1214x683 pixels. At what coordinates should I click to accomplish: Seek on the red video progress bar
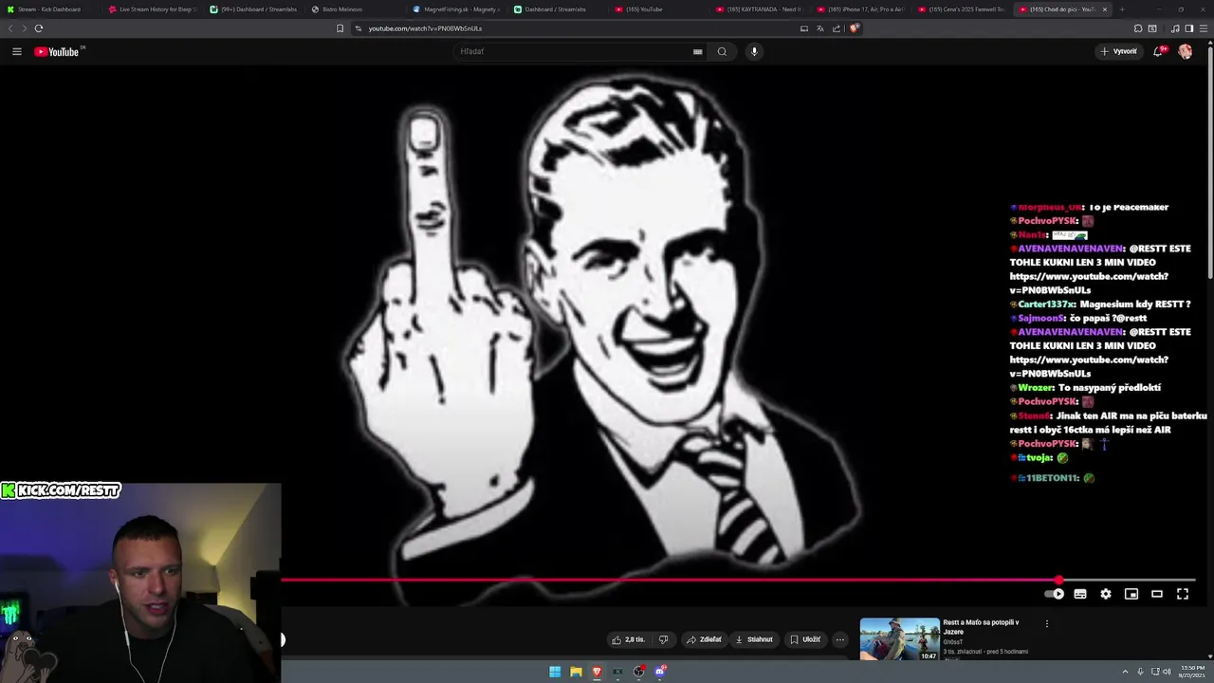point(737,580)
